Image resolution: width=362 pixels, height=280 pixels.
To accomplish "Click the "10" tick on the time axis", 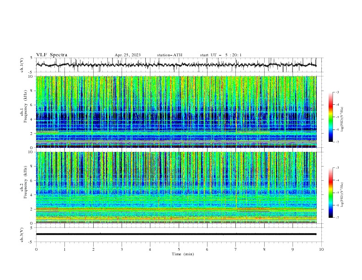I will 321,249.
